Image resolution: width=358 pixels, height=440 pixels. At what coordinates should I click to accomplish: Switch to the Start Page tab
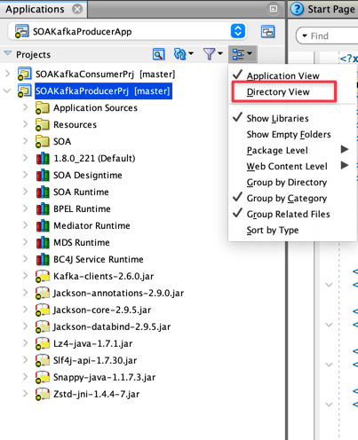pos(331,9)
